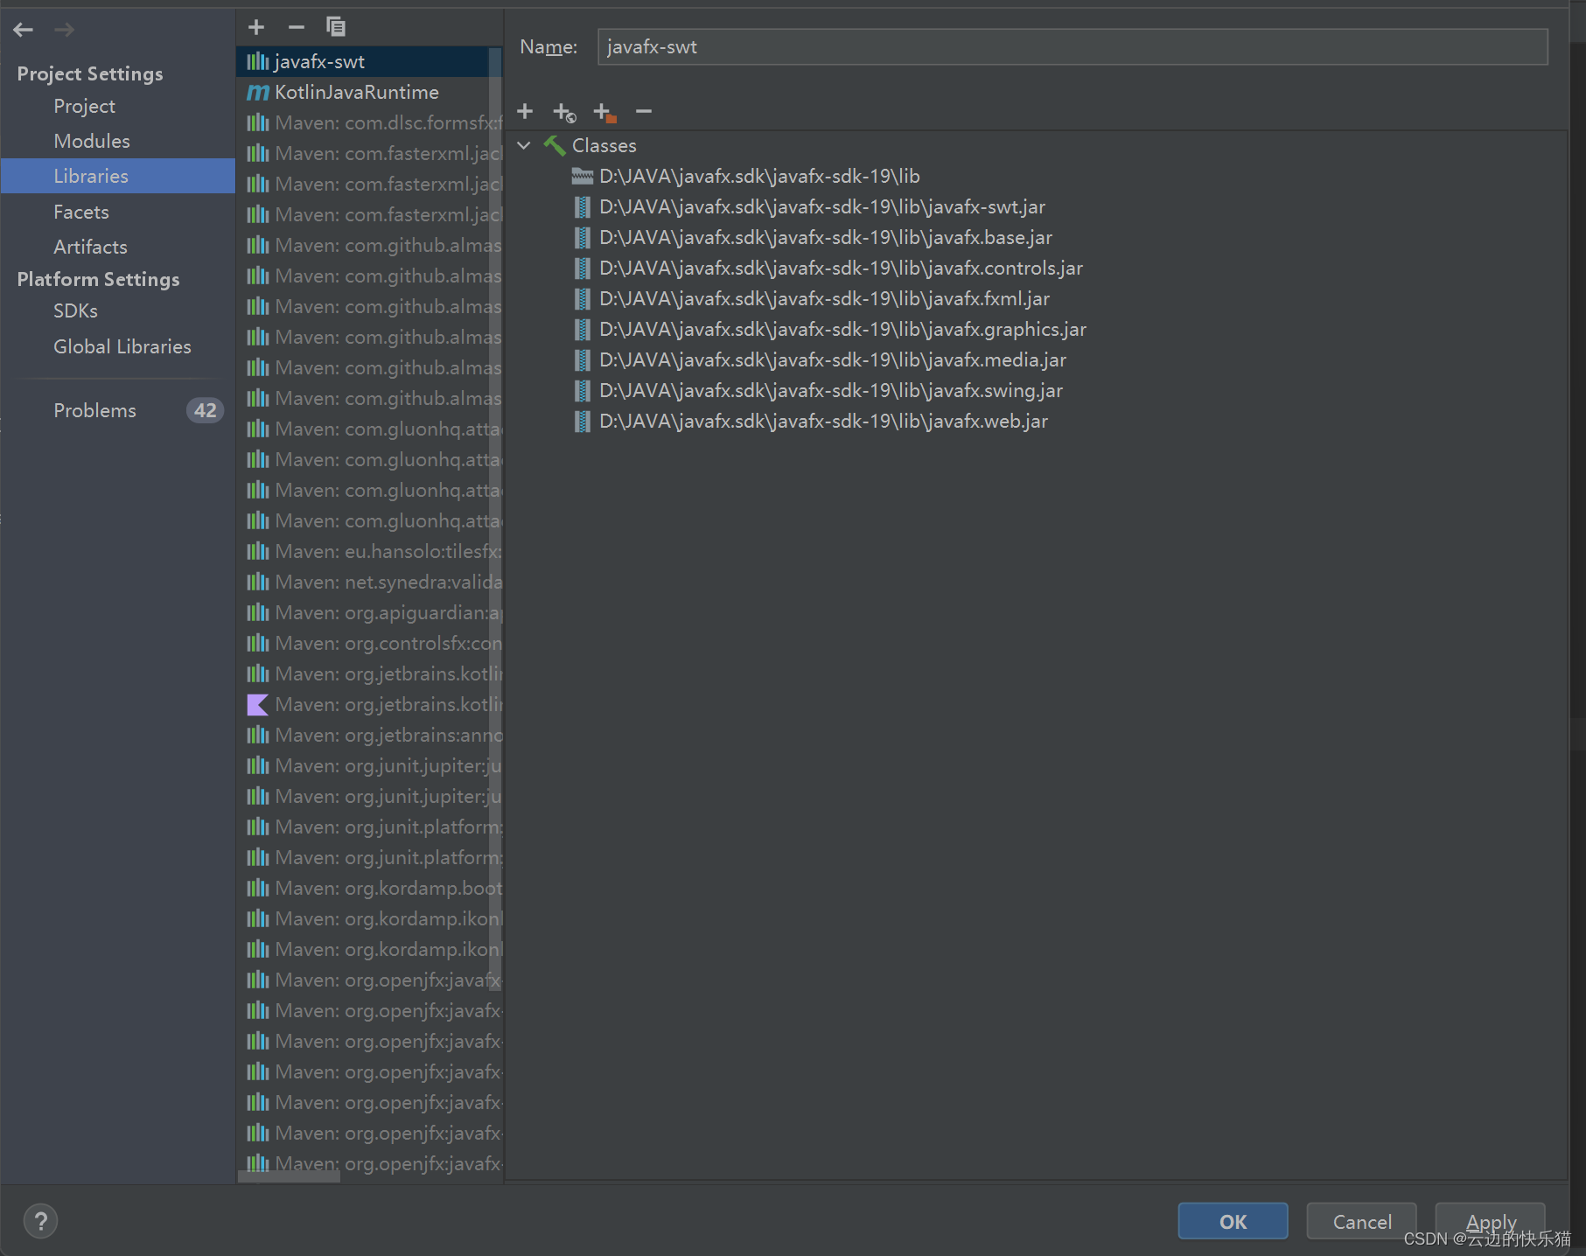Image resolution: width=1586 pixels, height=1256 pixels.
Task: Open help via the question mark
Action: pyautogui.click(x=40, y=1221)
